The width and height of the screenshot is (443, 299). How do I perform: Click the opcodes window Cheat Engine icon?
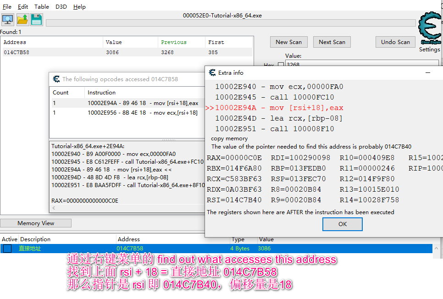click(x=56, y=79)
